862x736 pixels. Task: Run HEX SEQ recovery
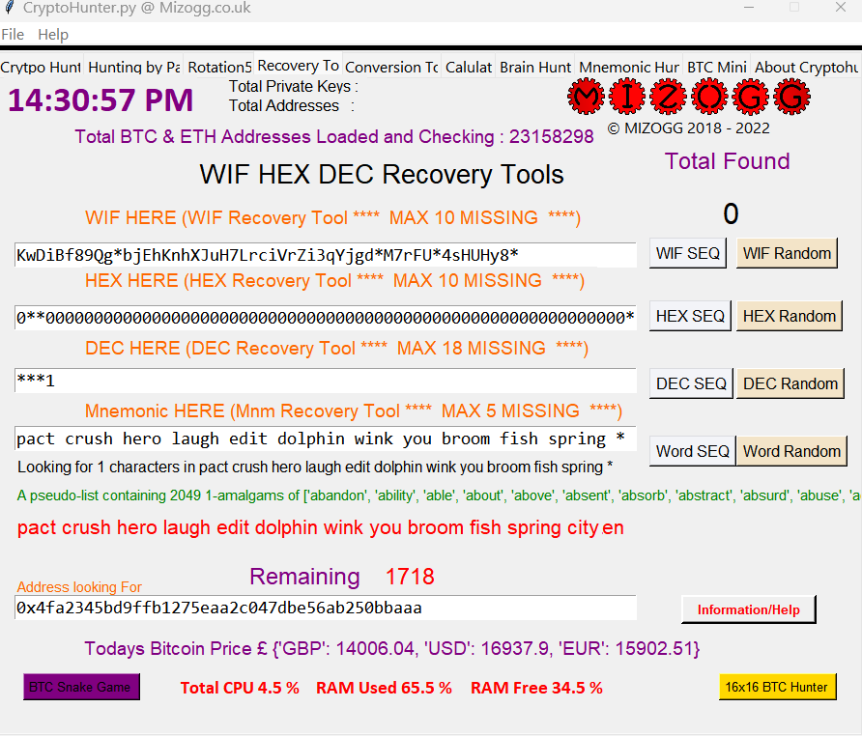[690, 316]
